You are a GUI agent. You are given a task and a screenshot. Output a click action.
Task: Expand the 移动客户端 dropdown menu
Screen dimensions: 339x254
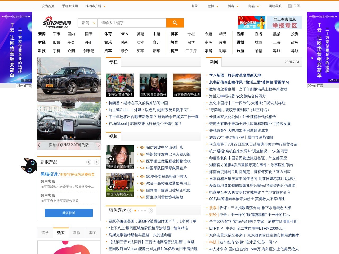[x=94, y=6]
